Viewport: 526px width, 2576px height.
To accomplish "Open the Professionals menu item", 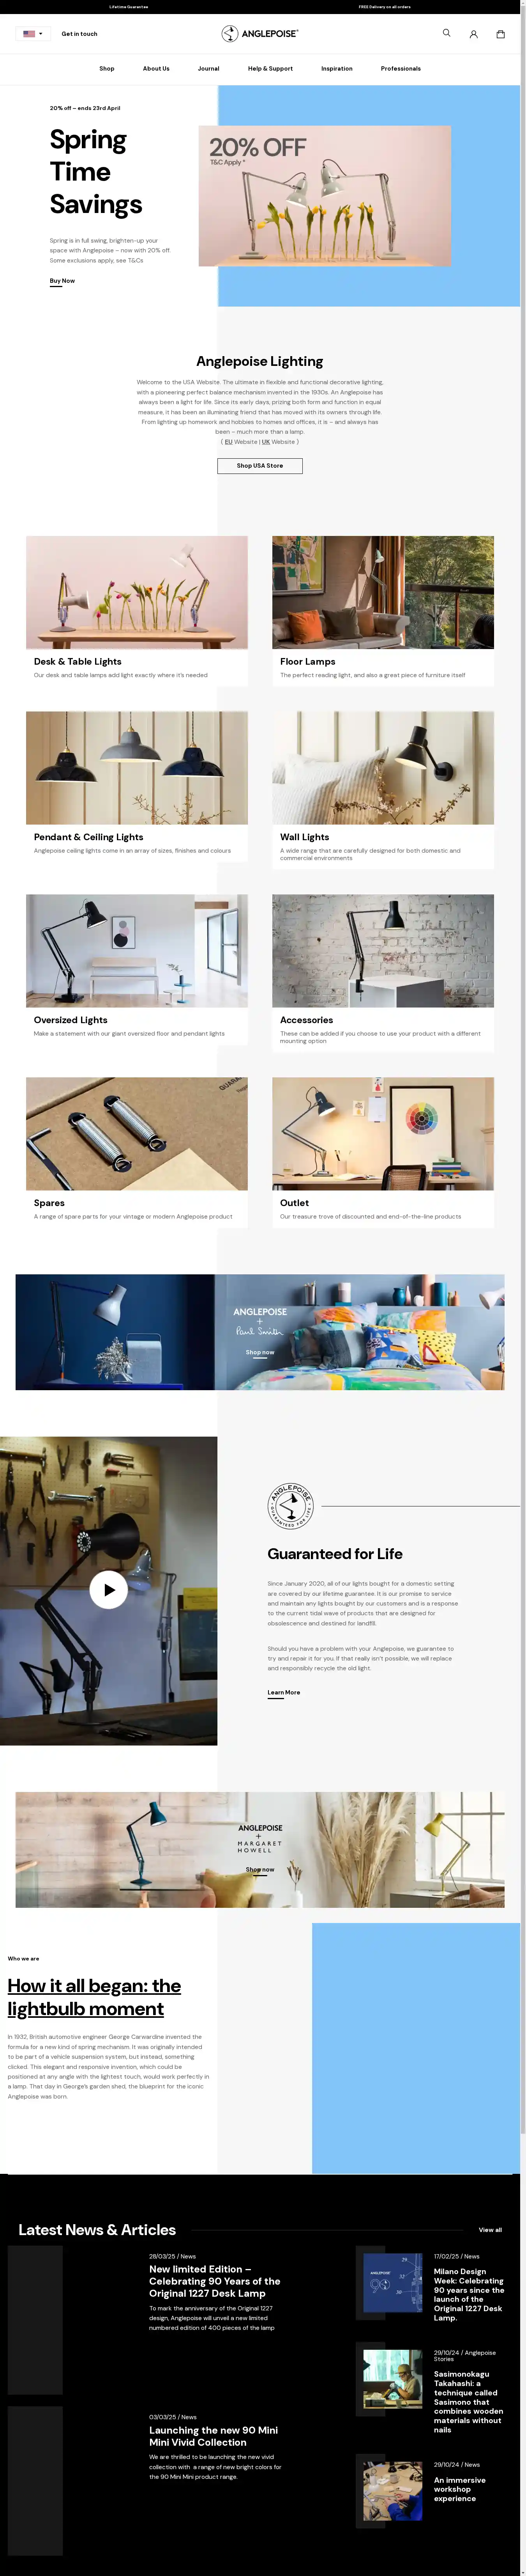I will point(400,69).
